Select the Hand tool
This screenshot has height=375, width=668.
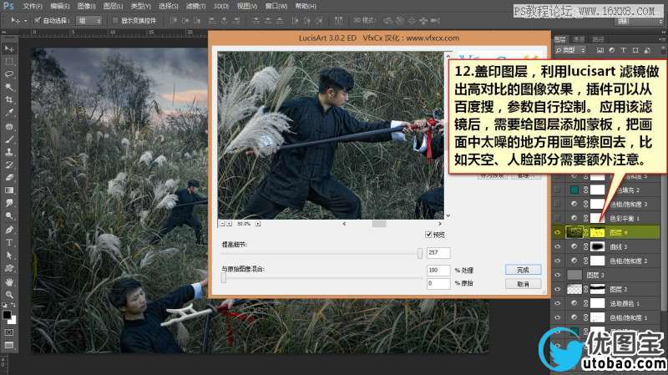point(9,282)
